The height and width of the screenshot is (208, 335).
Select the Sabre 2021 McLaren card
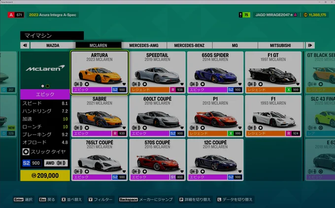100,116
